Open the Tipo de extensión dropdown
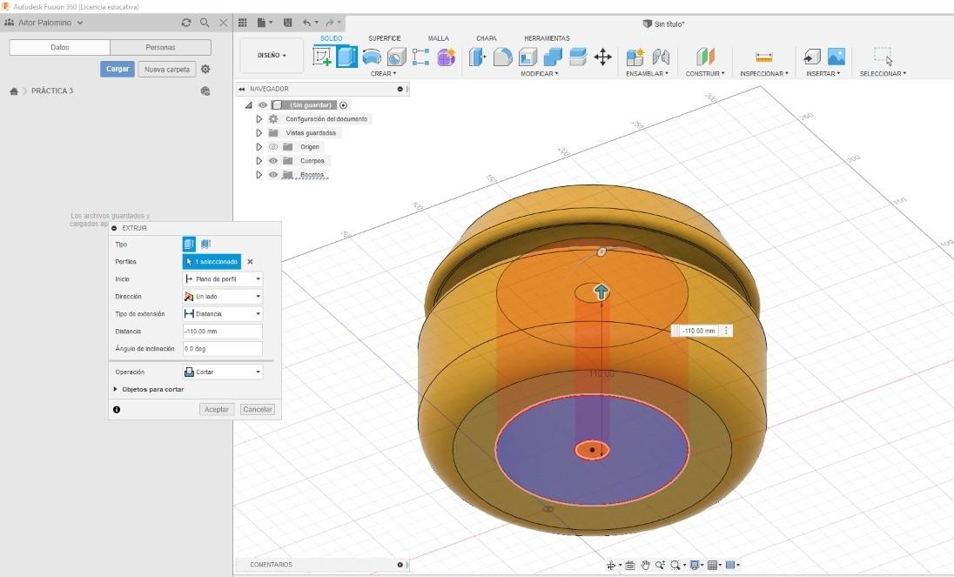The height and width of the screenshot is (577, 954). (x=223, y=313)
